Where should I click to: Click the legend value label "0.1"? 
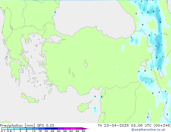3,131
